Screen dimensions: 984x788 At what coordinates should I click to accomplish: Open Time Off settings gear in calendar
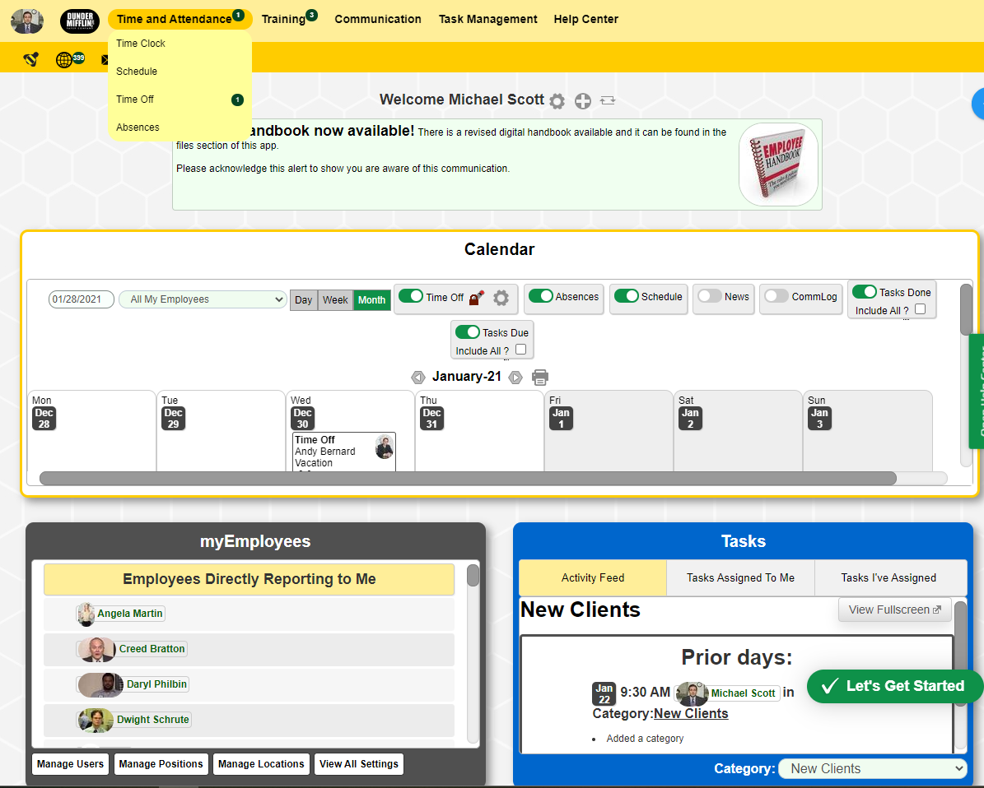coord(501,299)
